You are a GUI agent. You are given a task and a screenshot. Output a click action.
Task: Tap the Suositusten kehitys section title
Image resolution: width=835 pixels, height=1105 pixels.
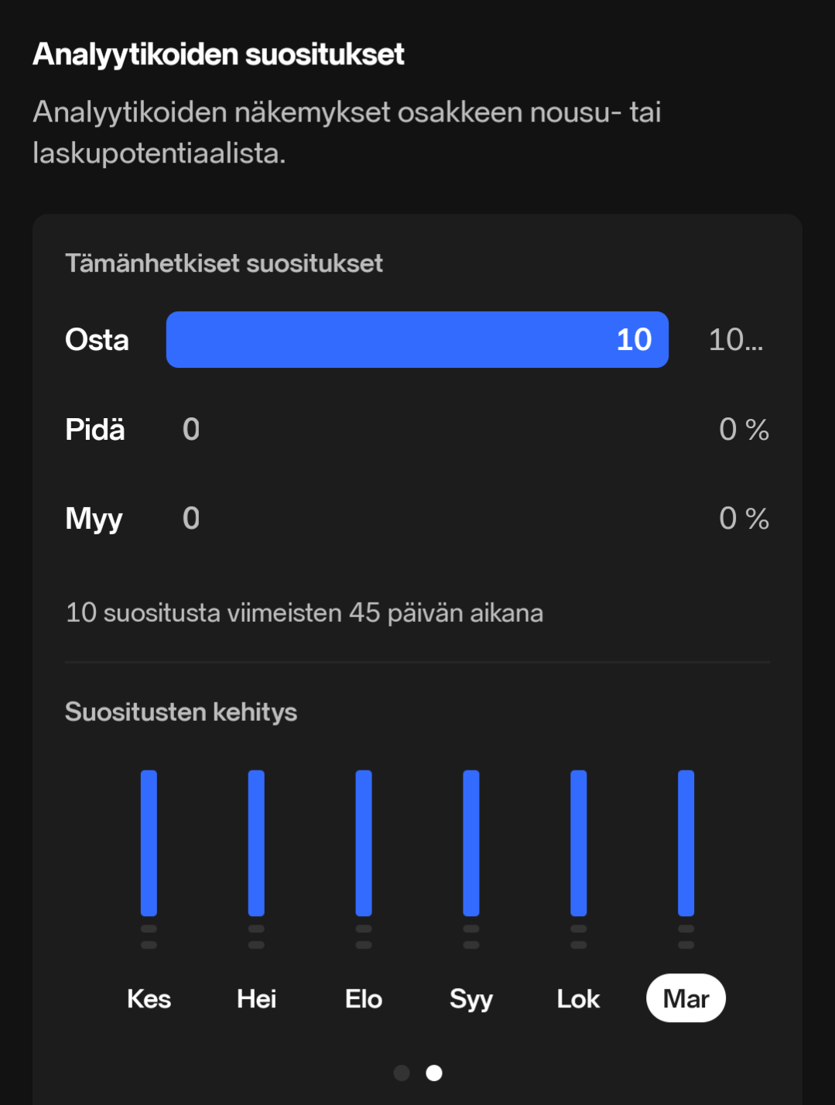coord(181,712)
